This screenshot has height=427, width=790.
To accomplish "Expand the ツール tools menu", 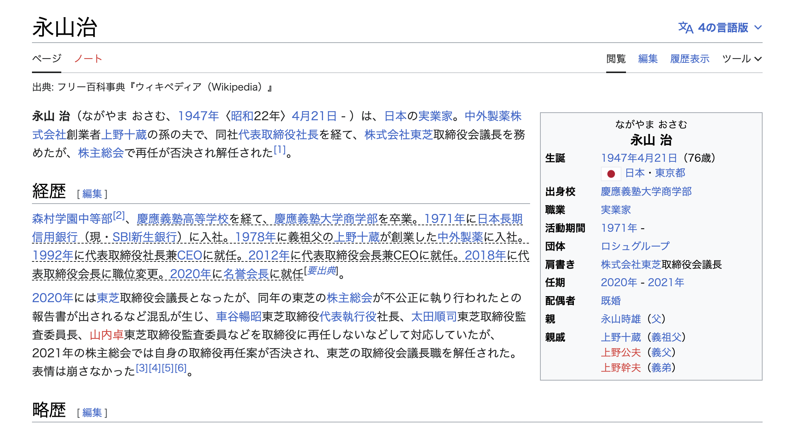I will (x=742, y=59).
